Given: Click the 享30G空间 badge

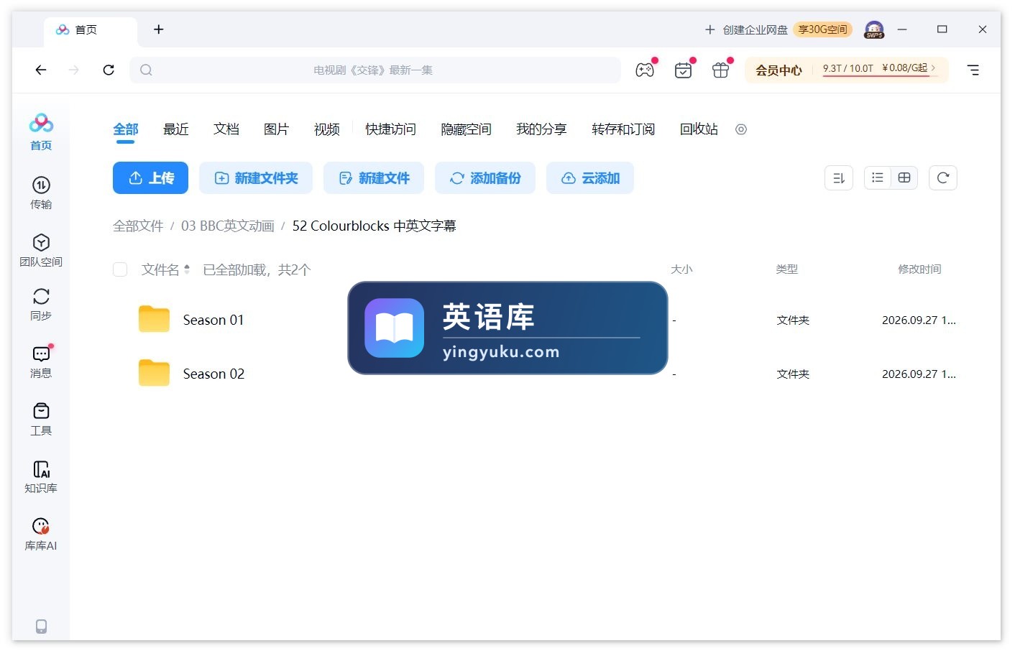Looking at the screenshot, I should click(x=823, y=29).
